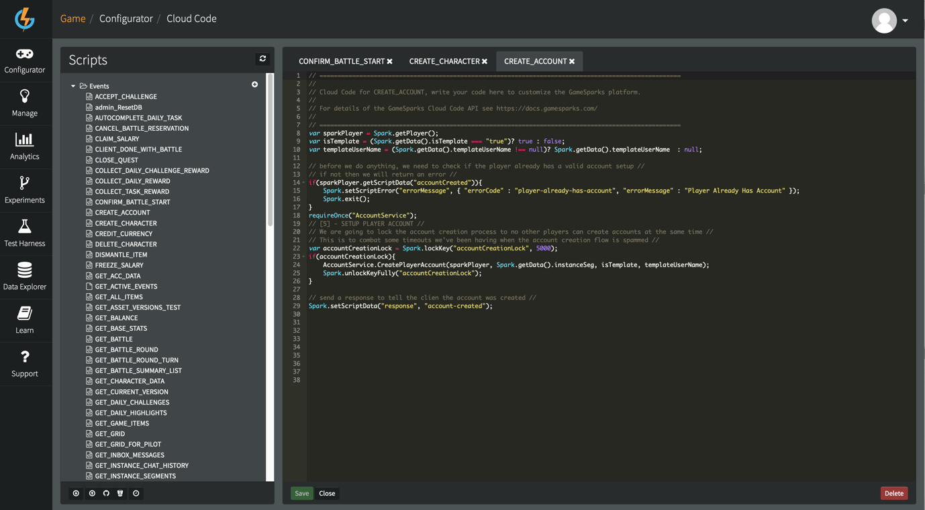The image size is (925, 510).
Task: Select CREATE_ACCOUNT in the scripts tree
Action: [122, 213]
